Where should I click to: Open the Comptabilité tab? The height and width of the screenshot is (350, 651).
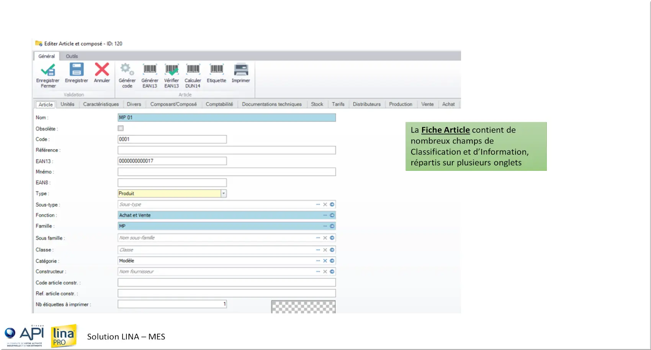click(219, 104)
